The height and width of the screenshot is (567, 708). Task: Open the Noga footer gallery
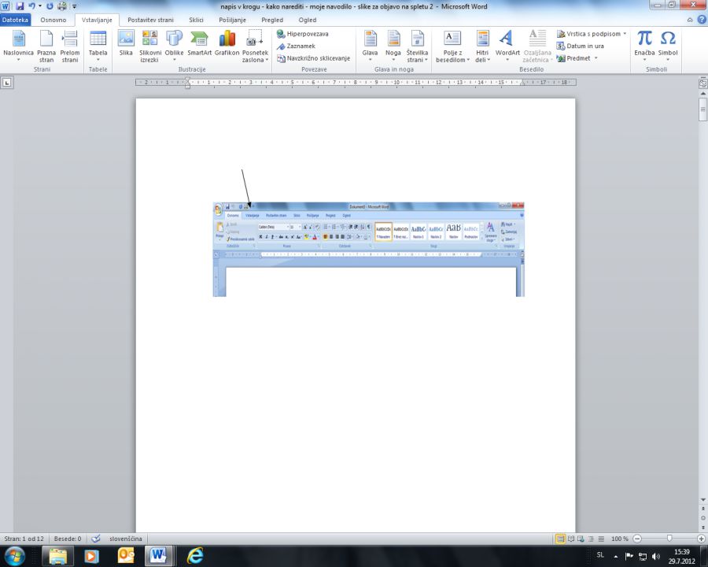393,46
